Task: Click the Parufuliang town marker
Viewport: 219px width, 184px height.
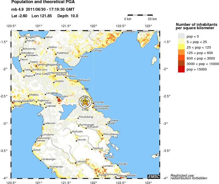Action: click(x=78, y=118)
